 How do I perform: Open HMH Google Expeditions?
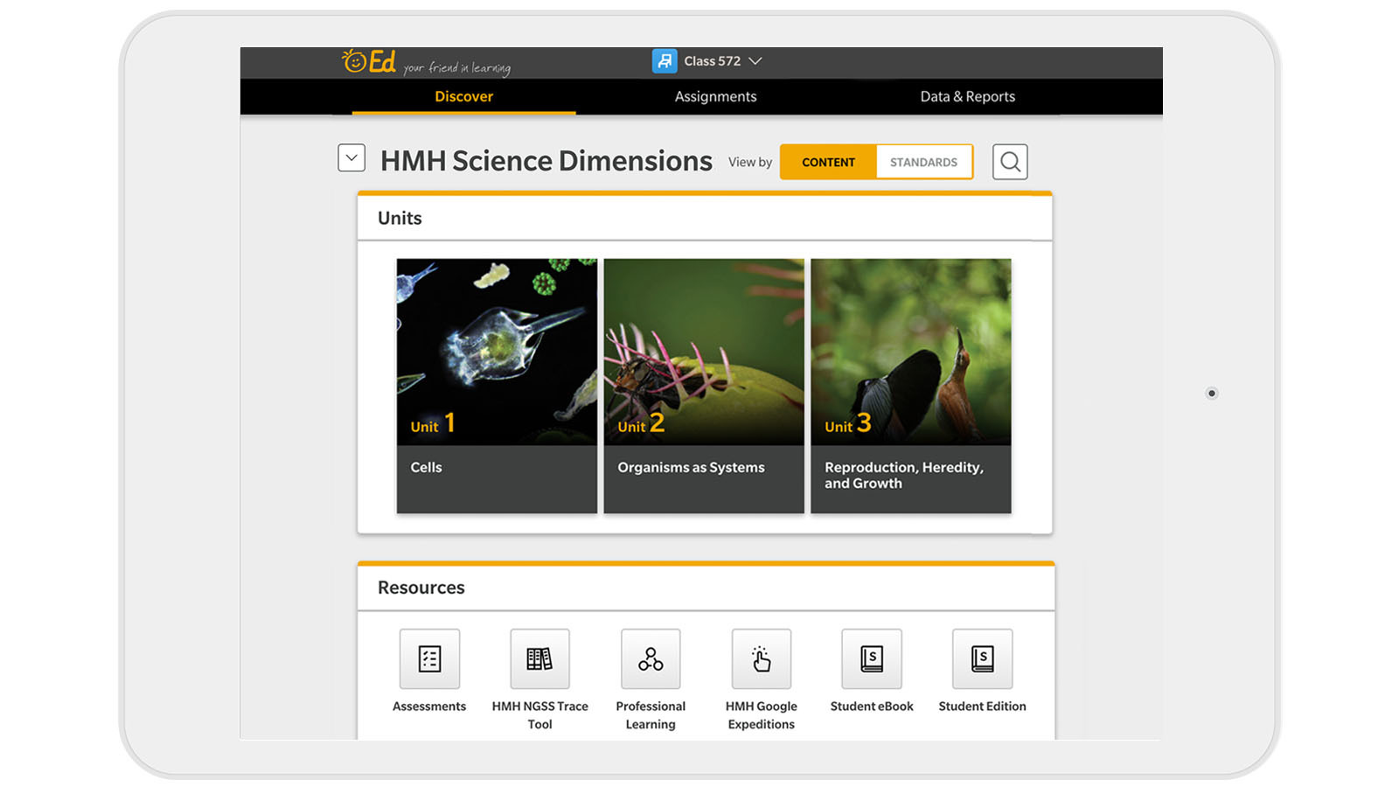[x=760, y=658]
